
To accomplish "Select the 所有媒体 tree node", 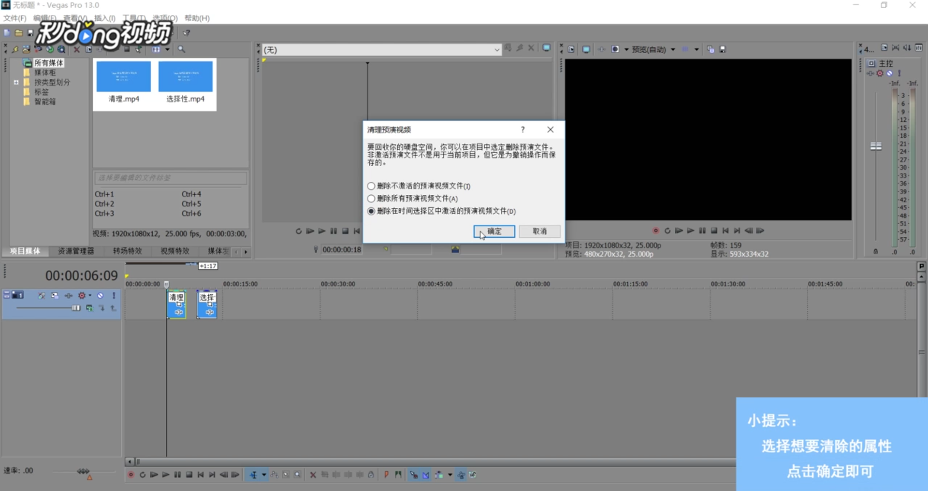I will pos(48,63).
